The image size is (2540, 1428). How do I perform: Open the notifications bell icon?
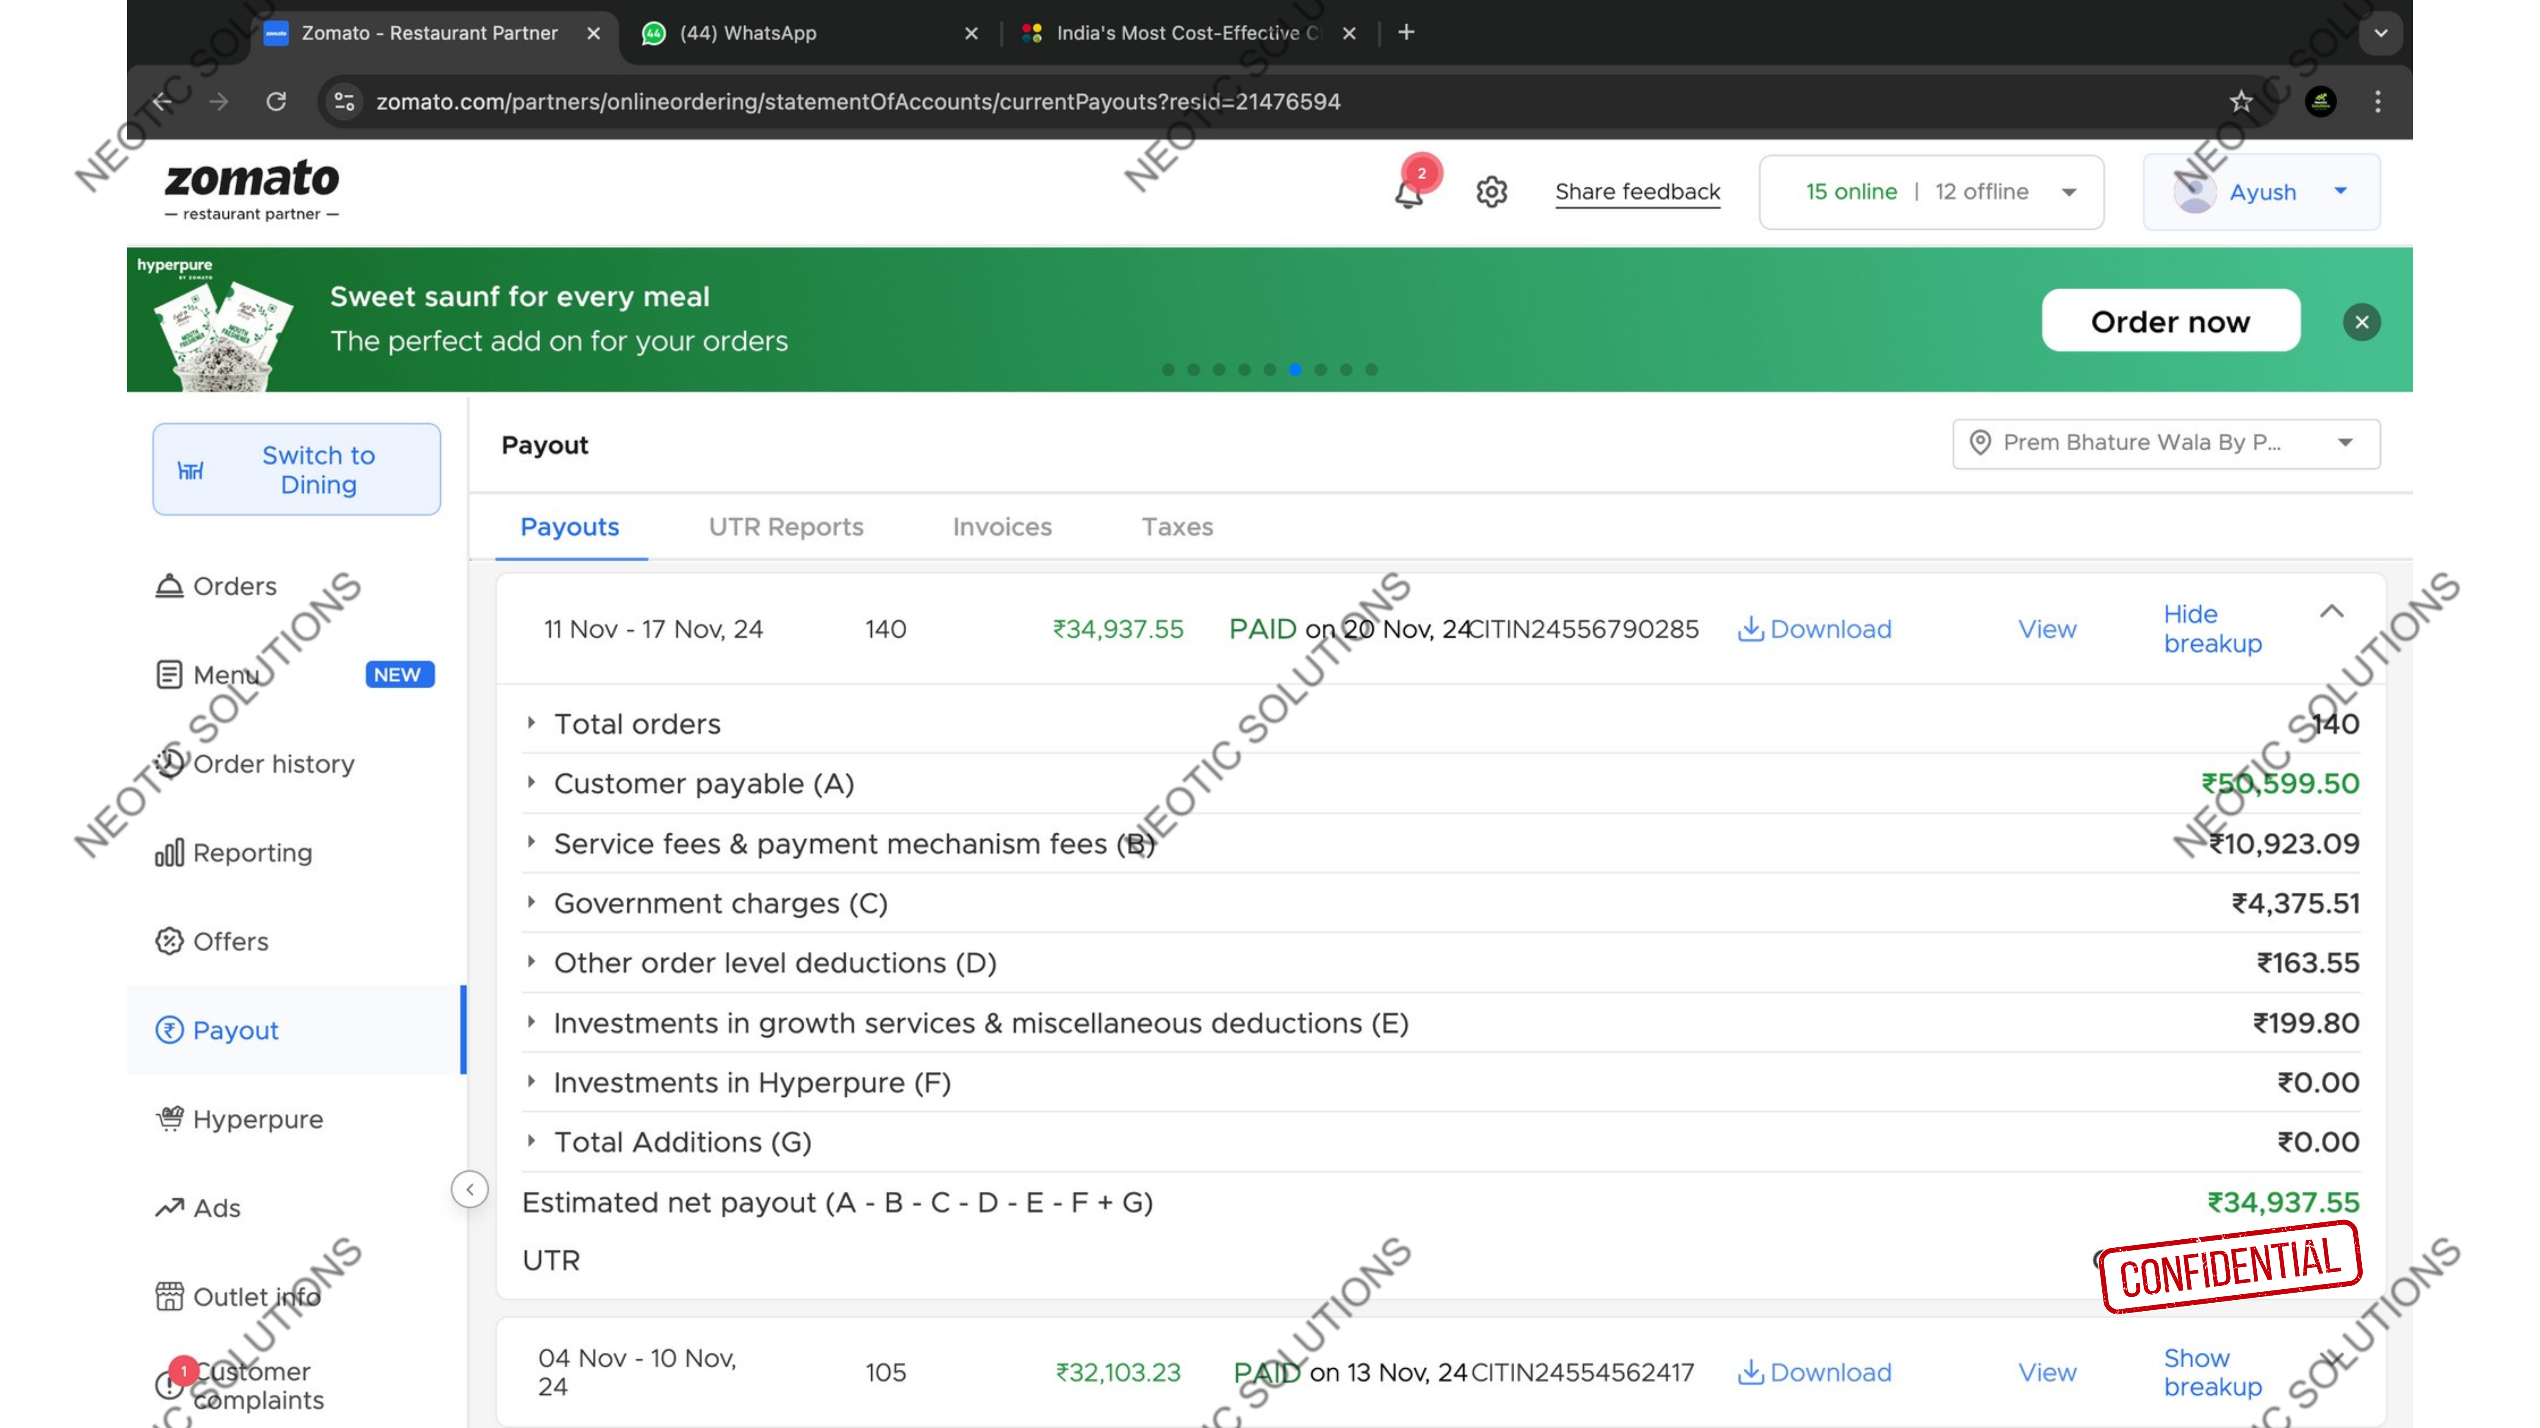[1408, 192]
